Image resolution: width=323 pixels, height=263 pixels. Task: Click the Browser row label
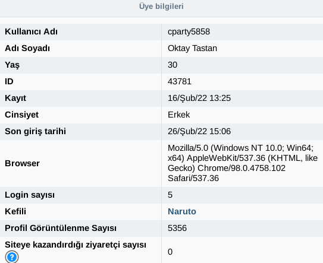coord(22,163)
